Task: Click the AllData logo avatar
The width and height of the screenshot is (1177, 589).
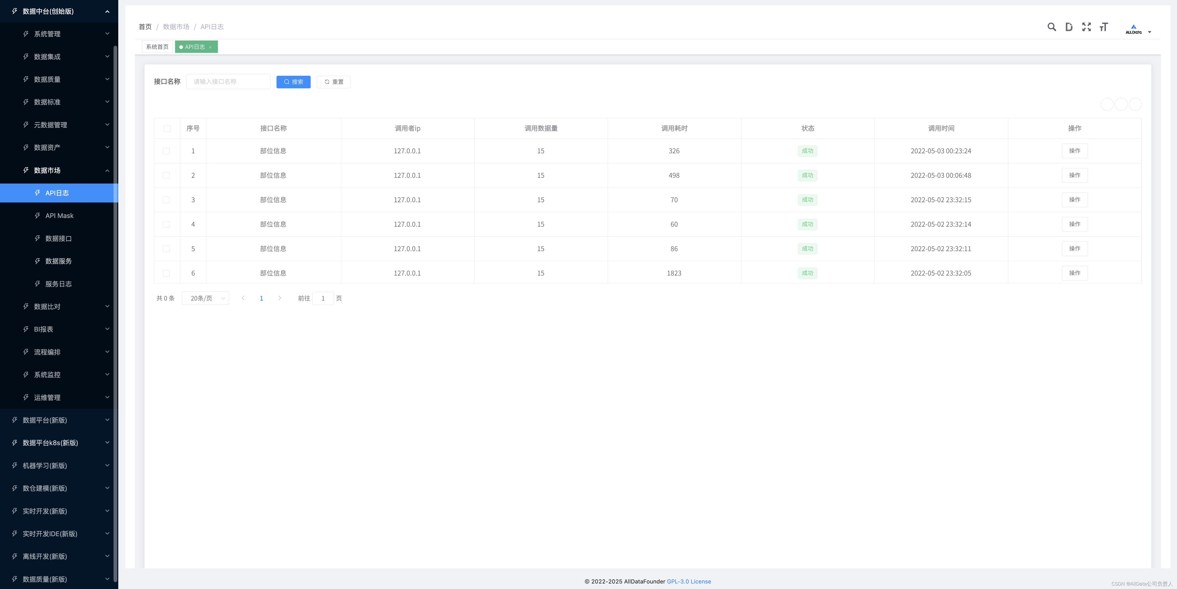Action: point(1133,29)
